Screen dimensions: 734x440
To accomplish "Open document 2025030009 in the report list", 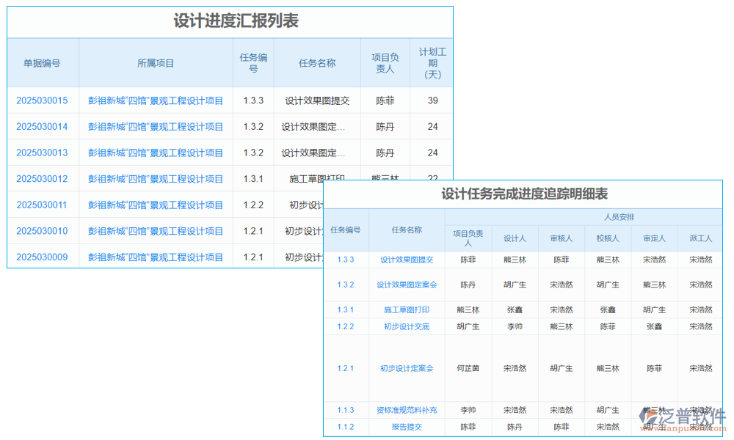I will (x=42, y=257).
